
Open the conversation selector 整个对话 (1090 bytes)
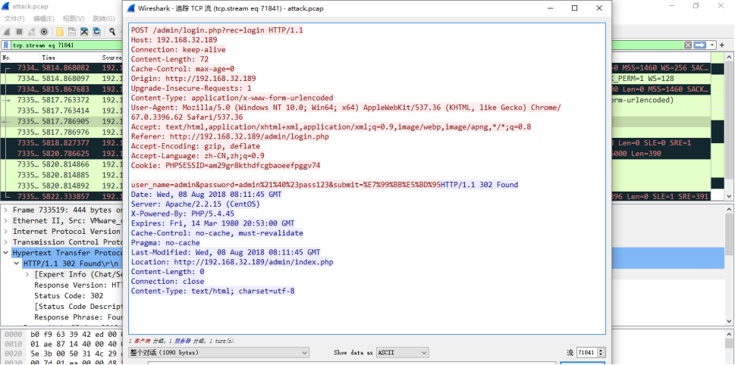219,352
